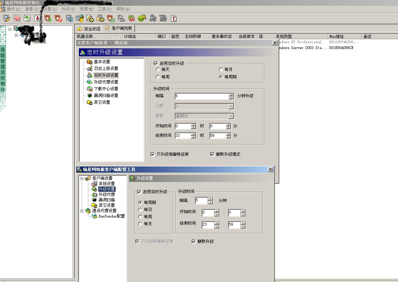Click the red stop sign toolbar icon
This screenshot has height=282, width=398.
17,18
